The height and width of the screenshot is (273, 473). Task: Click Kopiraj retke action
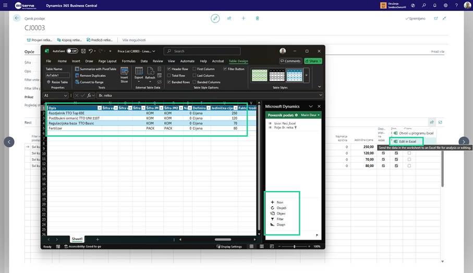click(69, 40)
